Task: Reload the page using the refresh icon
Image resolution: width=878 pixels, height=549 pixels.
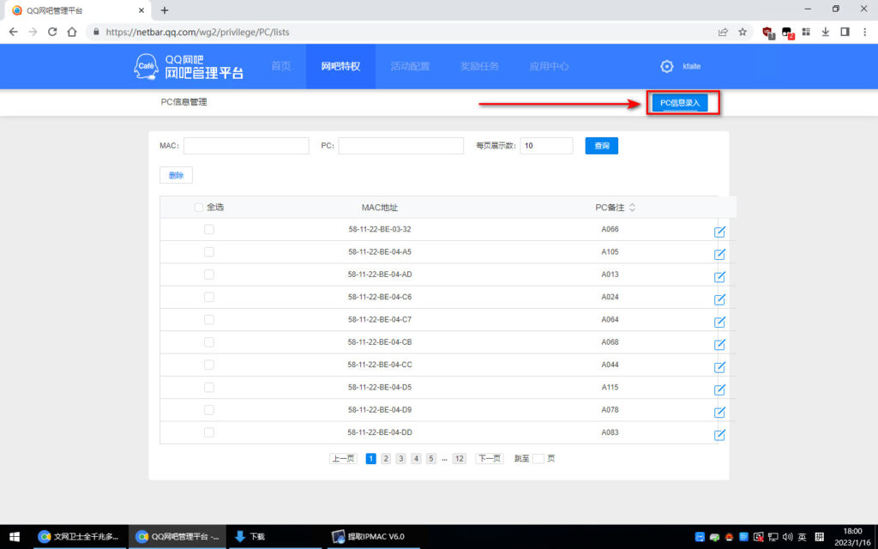Action: click(53, 31)
